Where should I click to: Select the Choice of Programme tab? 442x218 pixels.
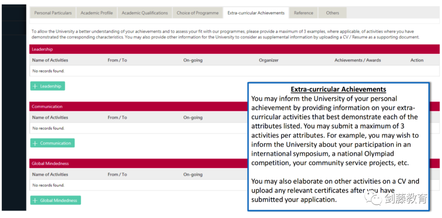tap(198, 13)
